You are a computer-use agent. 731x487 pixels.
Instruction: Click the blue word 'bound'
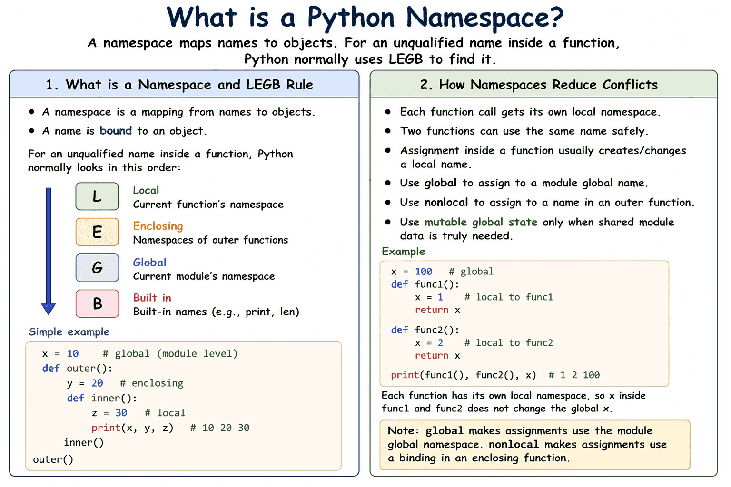tap(116, 131)
